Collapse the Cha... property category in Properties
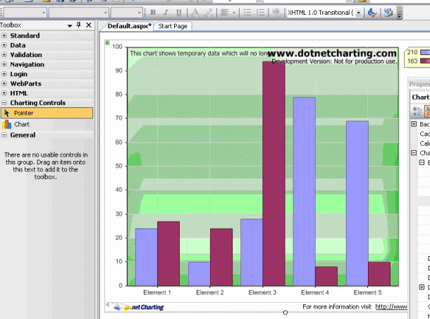430x319 pixels. tap(414, 152)
